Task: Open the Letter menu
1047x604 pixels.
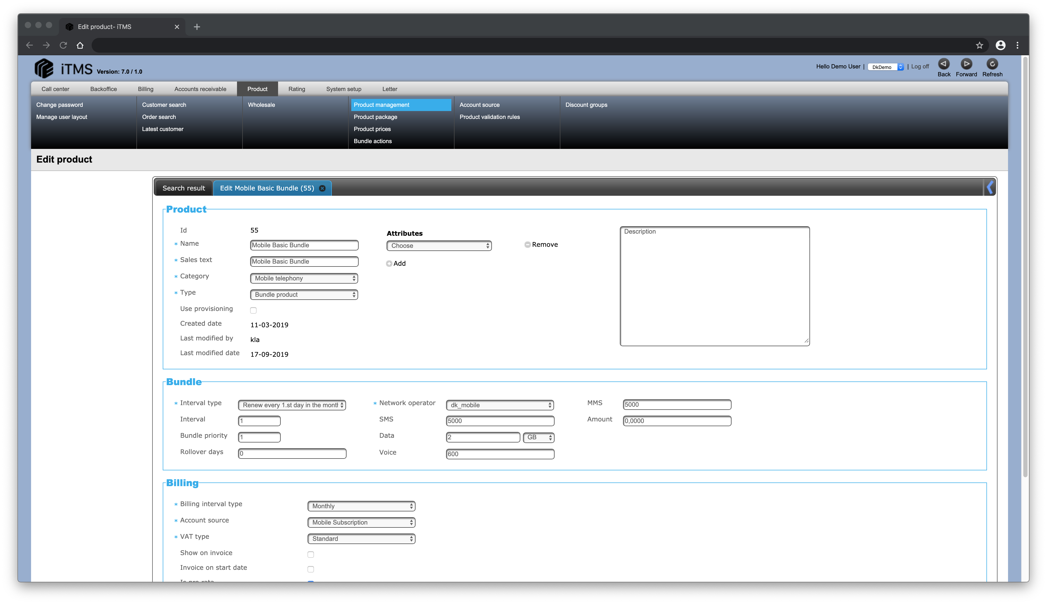Action: pos(389,89)
